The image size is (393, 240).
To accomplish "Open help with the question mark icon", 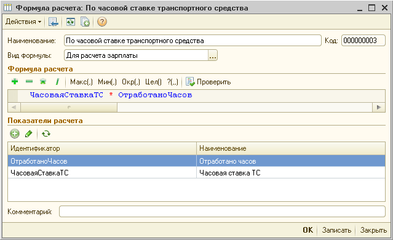I will tap(102, 22).
